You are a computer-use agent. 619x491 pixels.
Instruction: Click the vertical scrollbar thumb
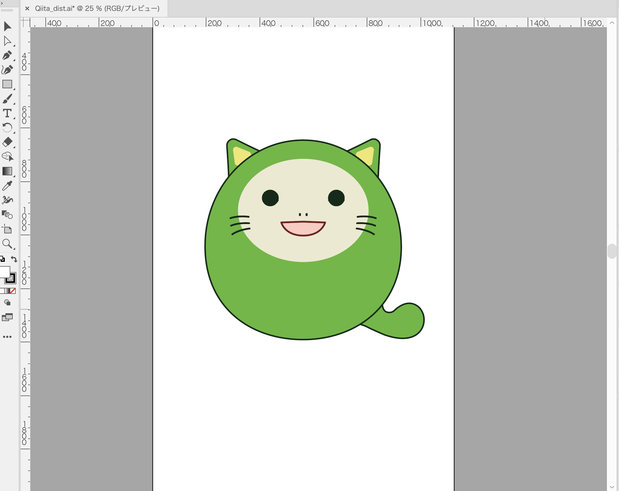(x=612, y=251)
